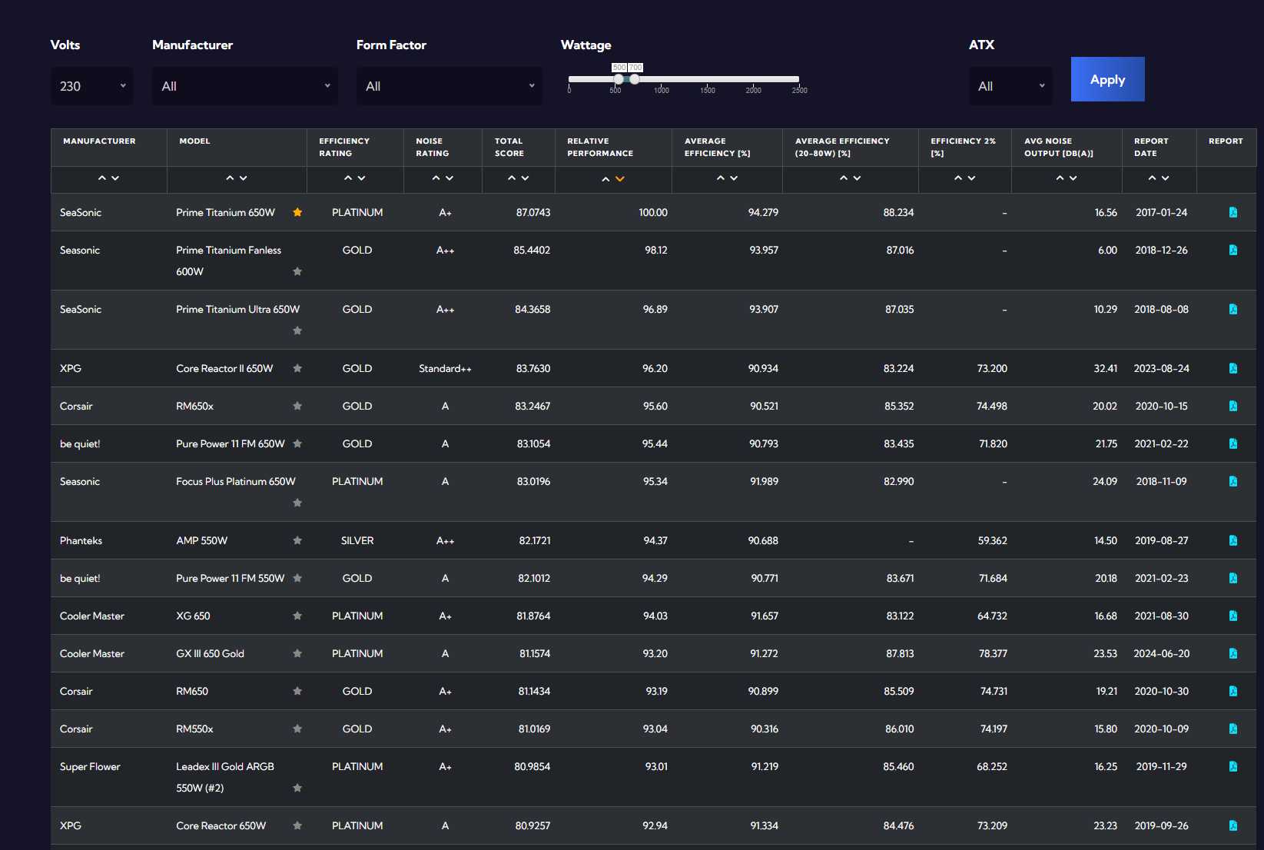Image resolution: width=1264 pixels, height=850 pixels.
Task: Open the Focus Plus Platinum 650W report PDF
Action: tap(1232, 482)
